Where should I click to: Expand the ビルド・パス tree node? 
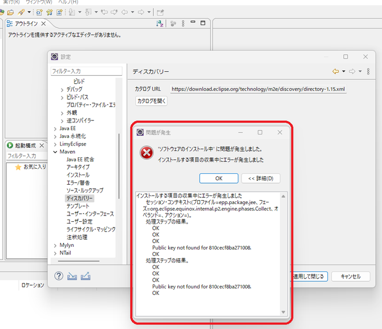click(x=62, y=98)
